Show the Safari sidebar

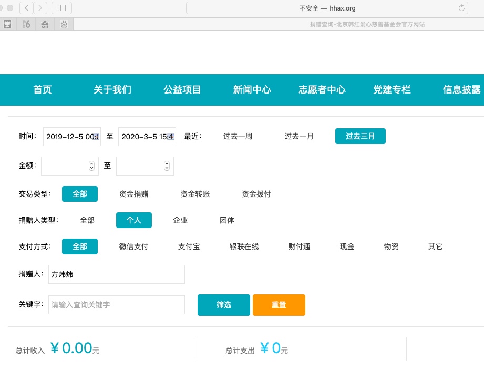61,8
